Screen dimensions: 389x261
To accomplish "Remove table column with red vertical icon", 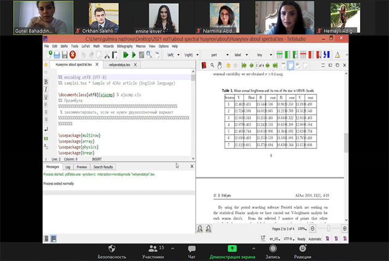I will coord(311,55).
